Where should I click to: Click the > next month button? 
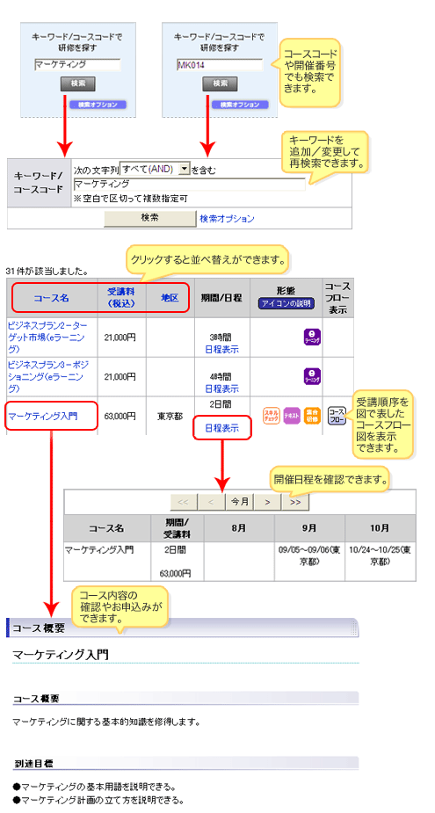click(267, 502)
